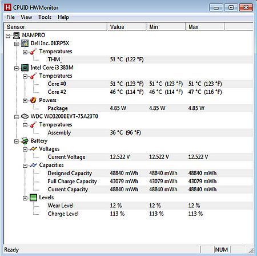Select the Package power row
The width and height of the screenshot is (257, 256).
(x=150, y=108)
